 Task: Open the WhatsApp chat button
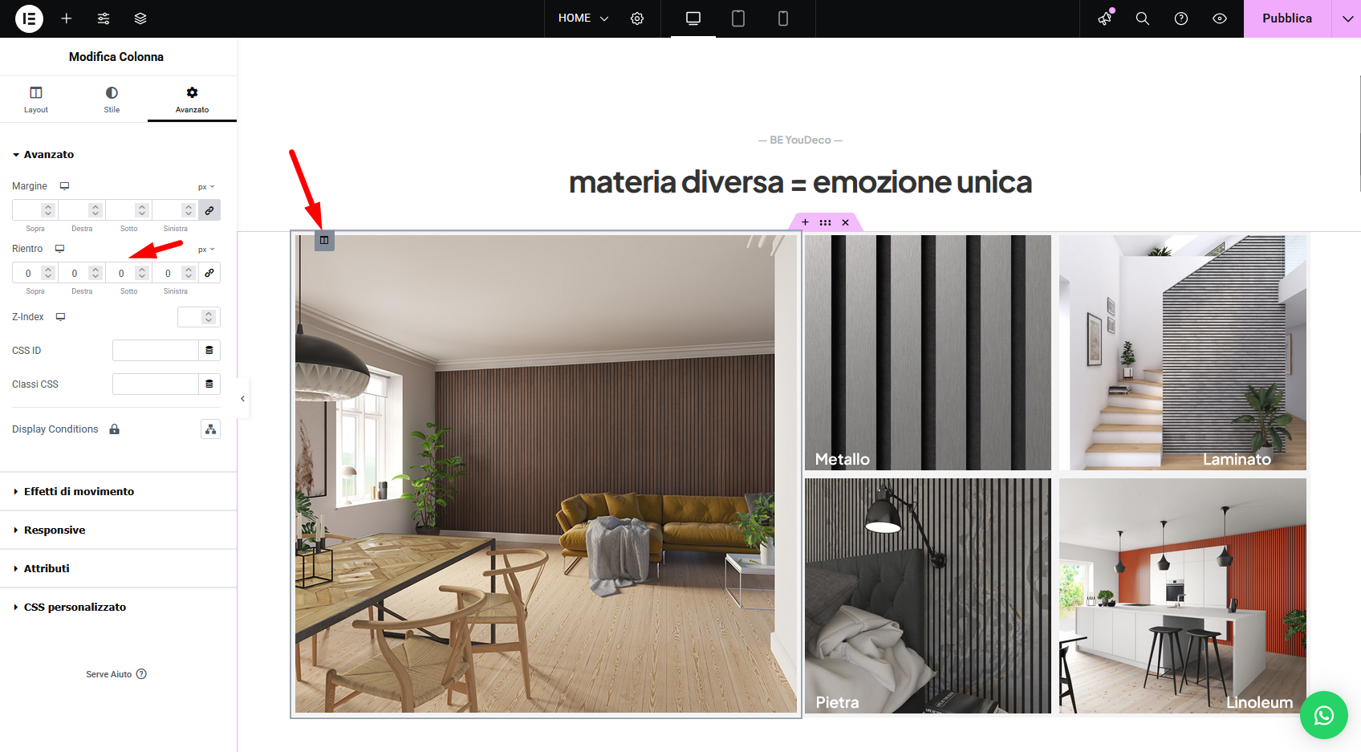click(x=1323, y=715)
